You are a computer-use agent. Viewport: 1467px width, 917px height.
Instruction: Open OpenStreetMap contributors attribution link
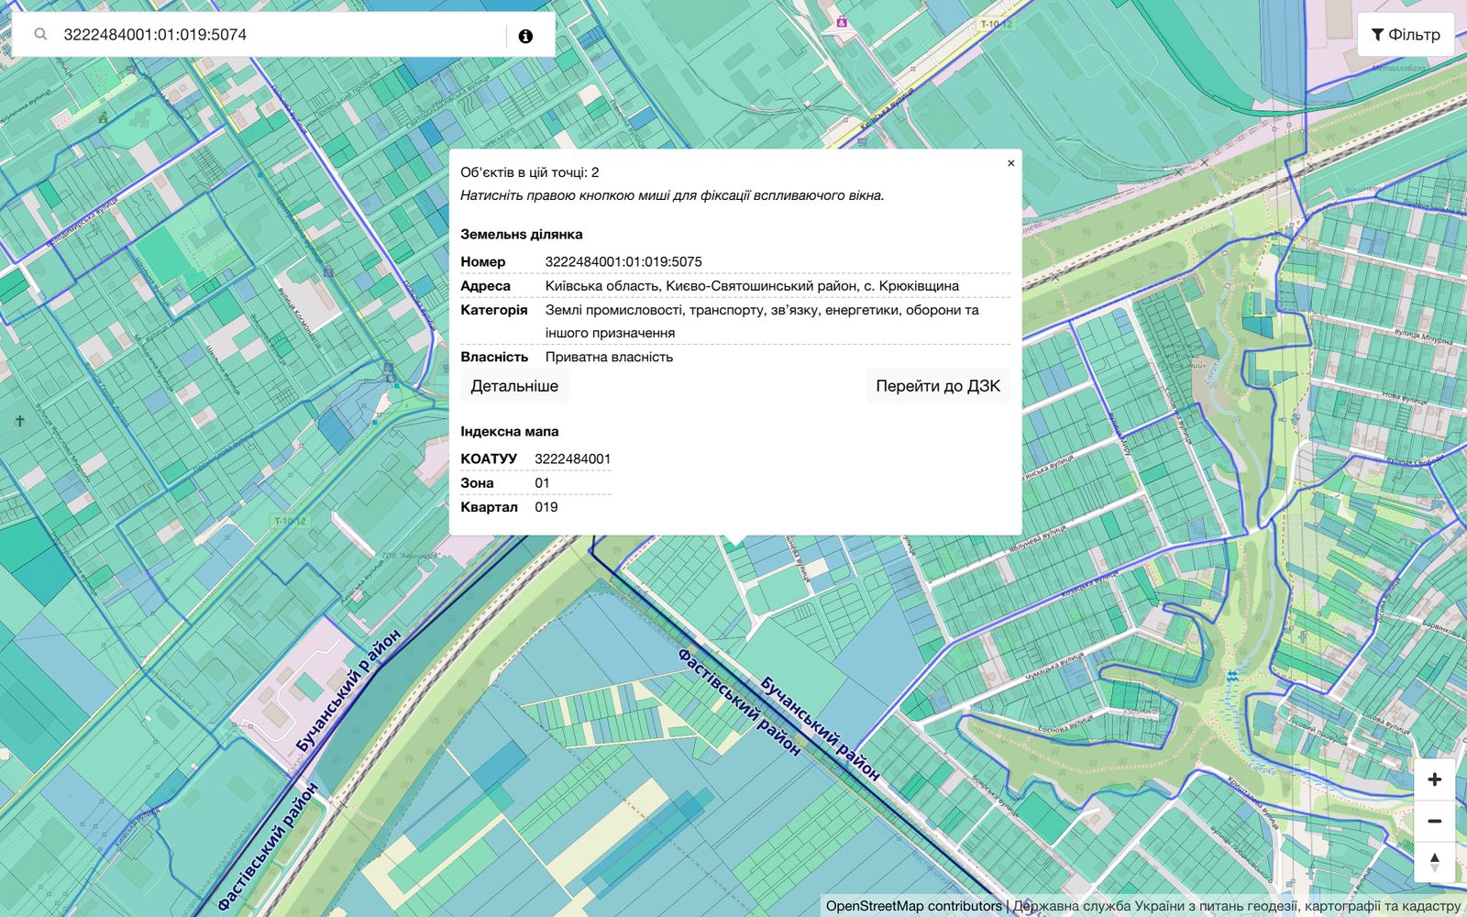pos(914,906)
